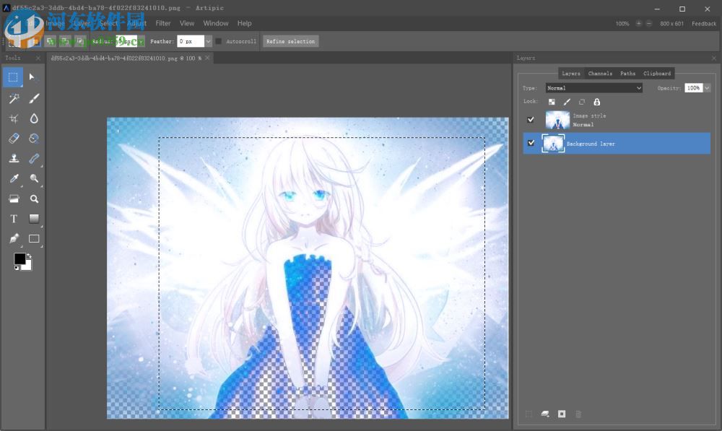This screenshot has height=431, width=722.
Task: Open the Gradient tool
Action: (32, 219)
